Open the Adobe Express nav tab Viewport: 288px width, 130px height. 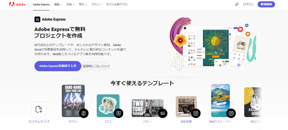point(41,4)
